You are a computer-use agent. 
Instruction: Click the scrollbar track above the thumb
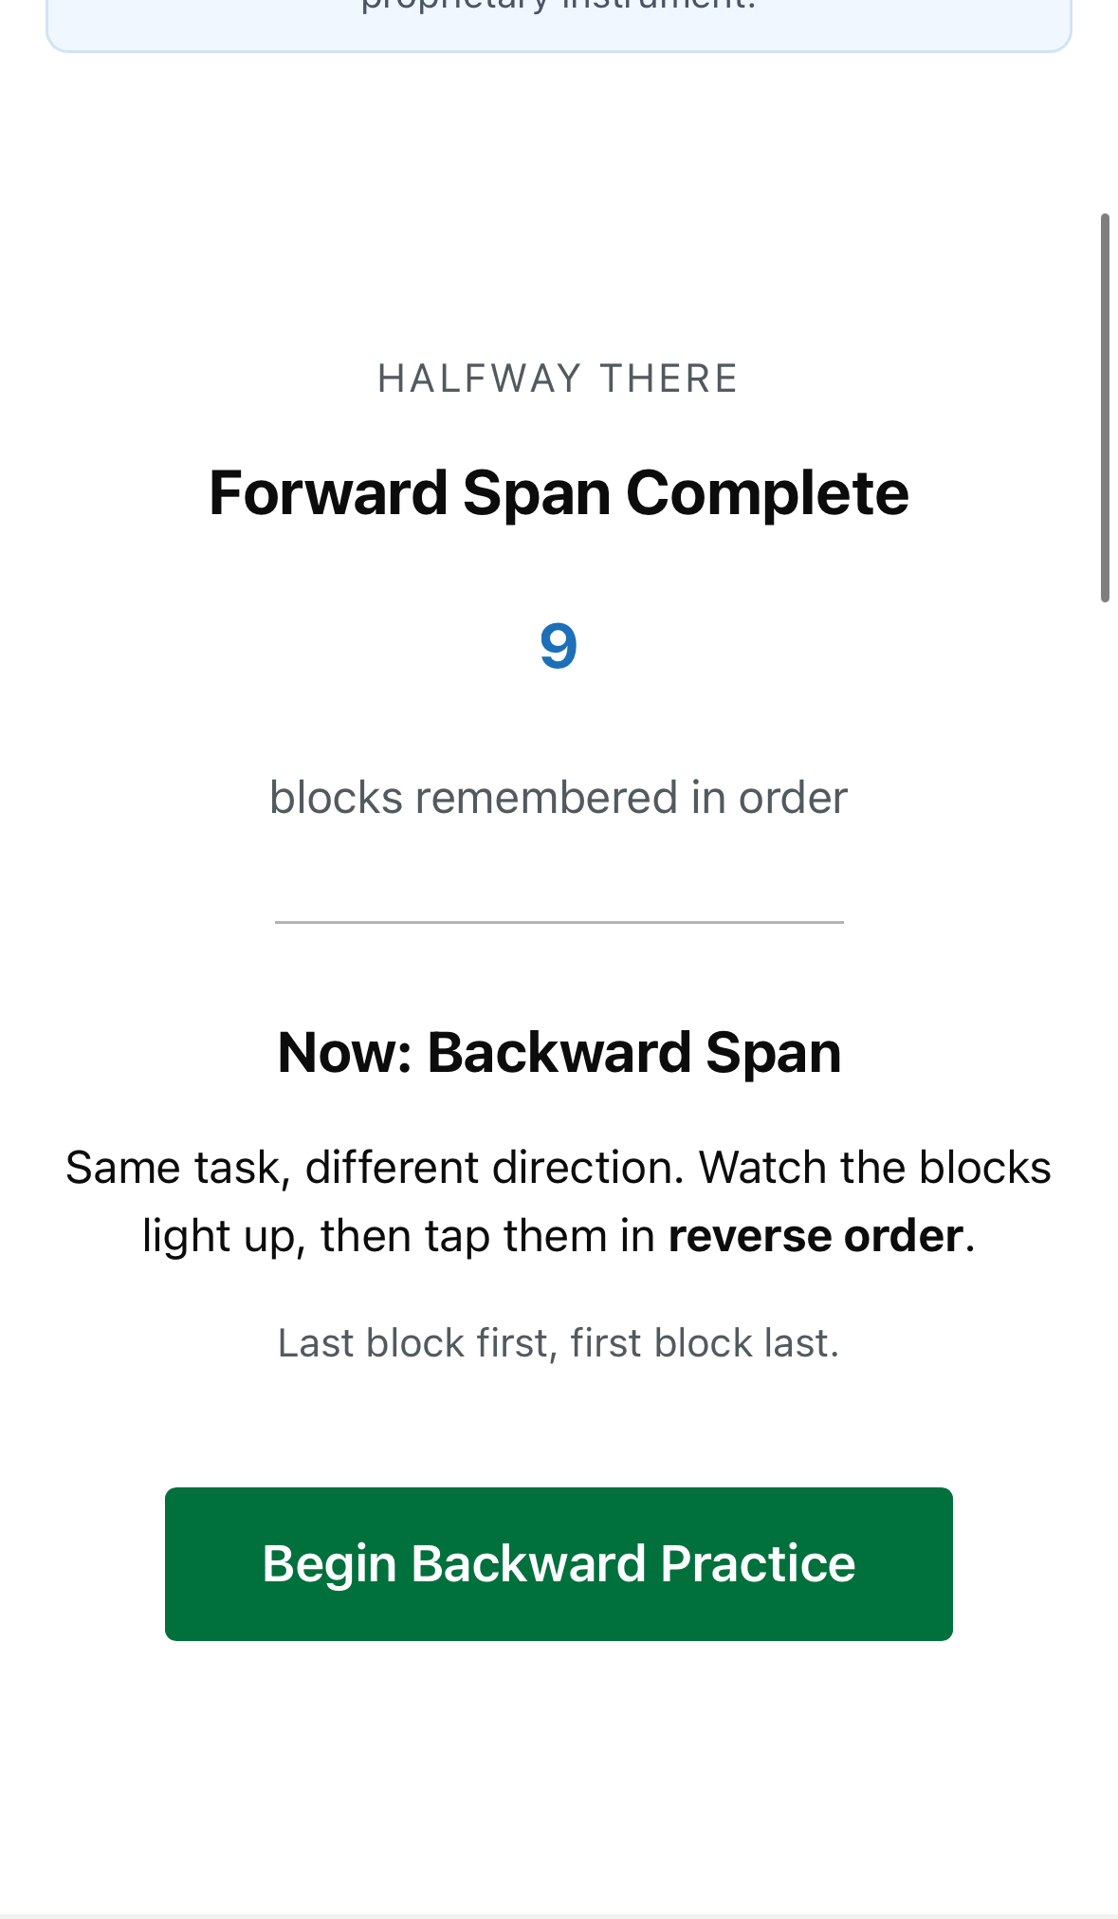[x=1105, y=114]
